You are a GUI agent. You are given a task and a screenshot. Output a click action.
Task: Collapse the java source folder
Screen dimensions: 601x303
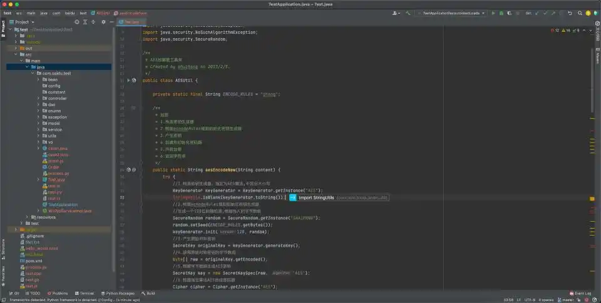point(26,67)
